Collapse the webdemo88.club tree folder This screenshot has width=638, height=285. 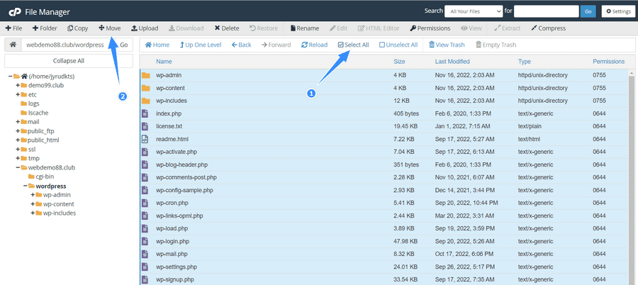pyautogui.click(x=18, y=167)
